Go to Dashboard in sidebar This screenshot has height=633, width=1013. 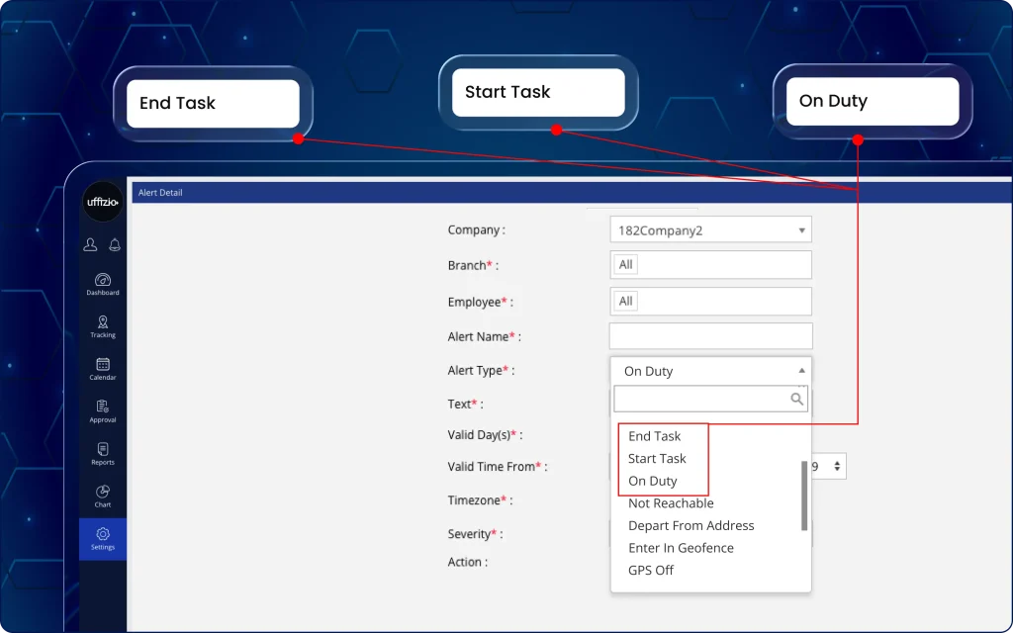click(x=103, y=284)
